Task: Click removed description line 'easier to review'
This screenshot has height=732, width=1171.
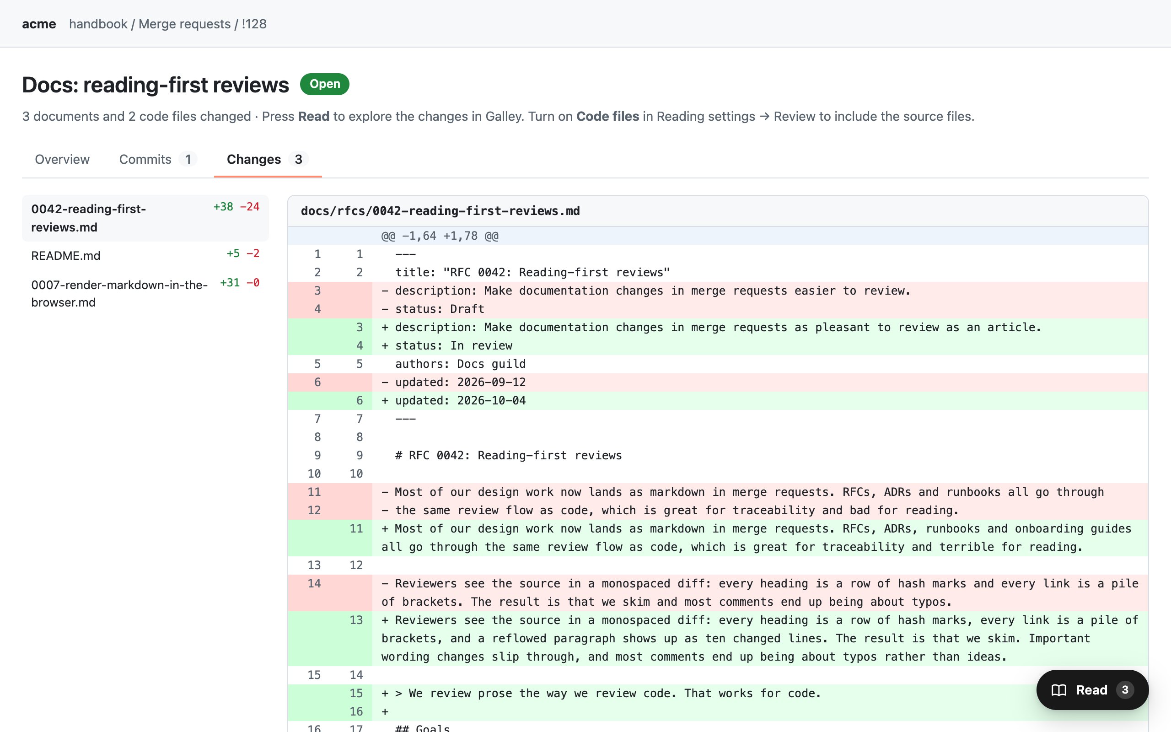Action: coord(718,291)
